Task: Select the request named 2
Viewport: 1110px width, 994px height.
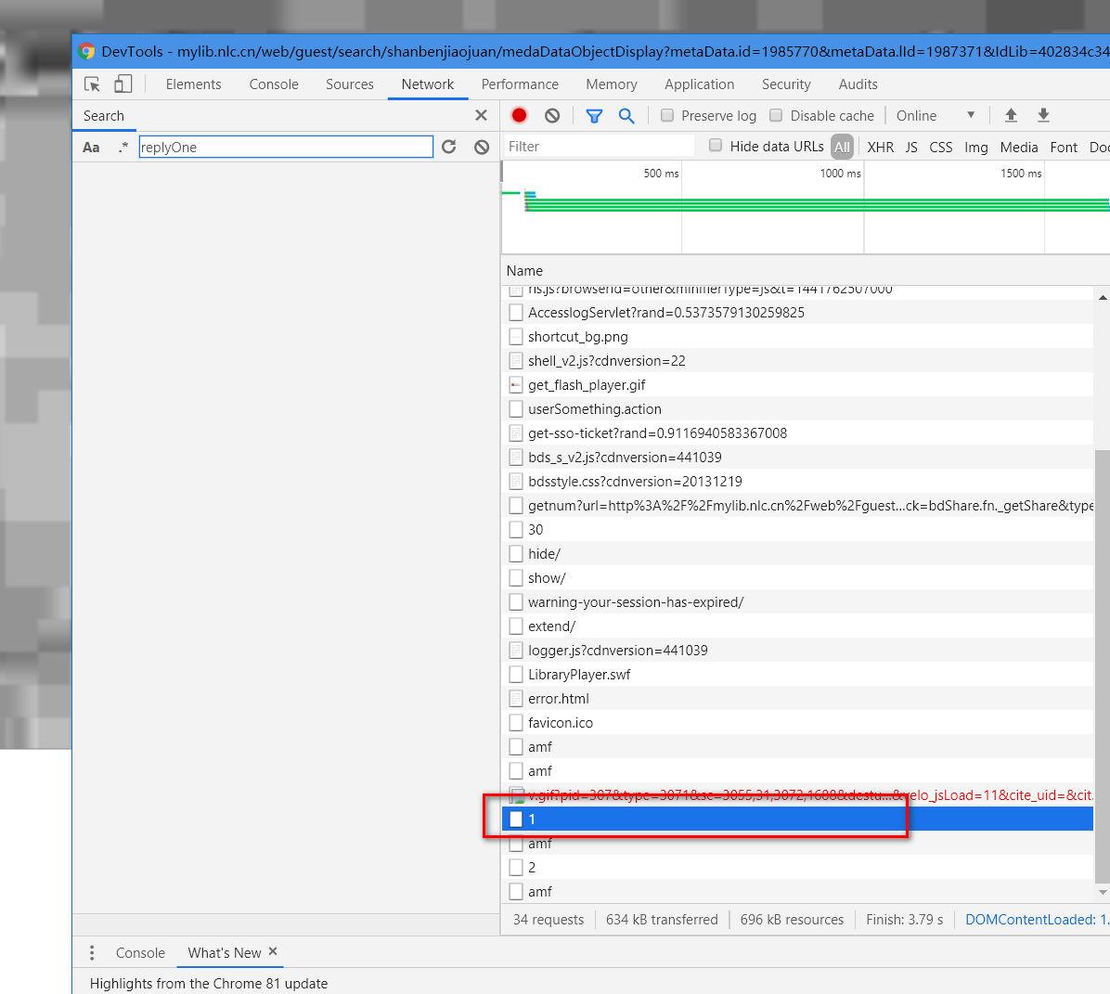Action: point(797,867)
